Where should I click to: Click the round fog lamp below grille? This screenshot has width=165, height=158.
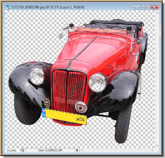(x=81, y=107)
